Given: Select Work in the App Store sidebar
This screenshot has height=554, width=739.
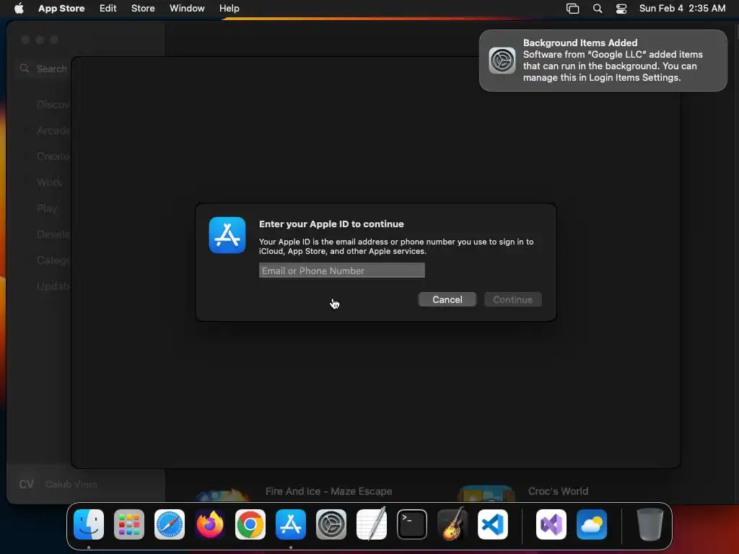Looking at the screenshot, I should coord(50,183).
